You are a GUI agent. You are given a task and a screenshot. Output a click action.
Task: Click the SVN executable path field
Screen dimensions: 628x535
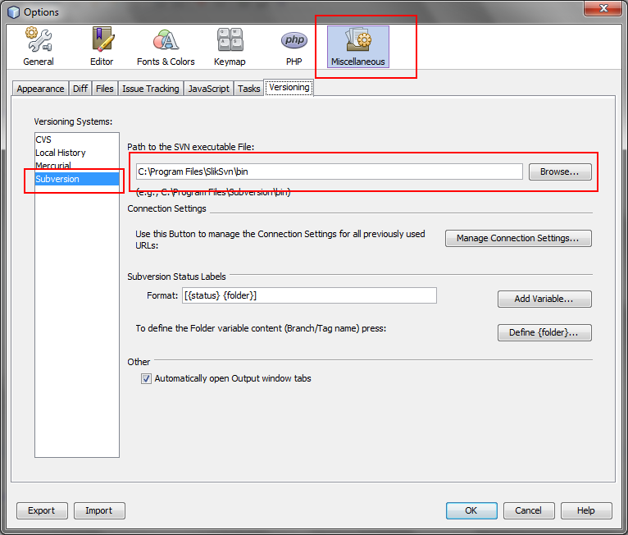(328, 171)
